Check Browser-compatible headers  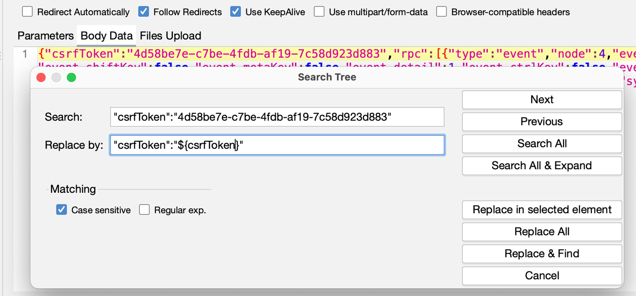[442, 12]
